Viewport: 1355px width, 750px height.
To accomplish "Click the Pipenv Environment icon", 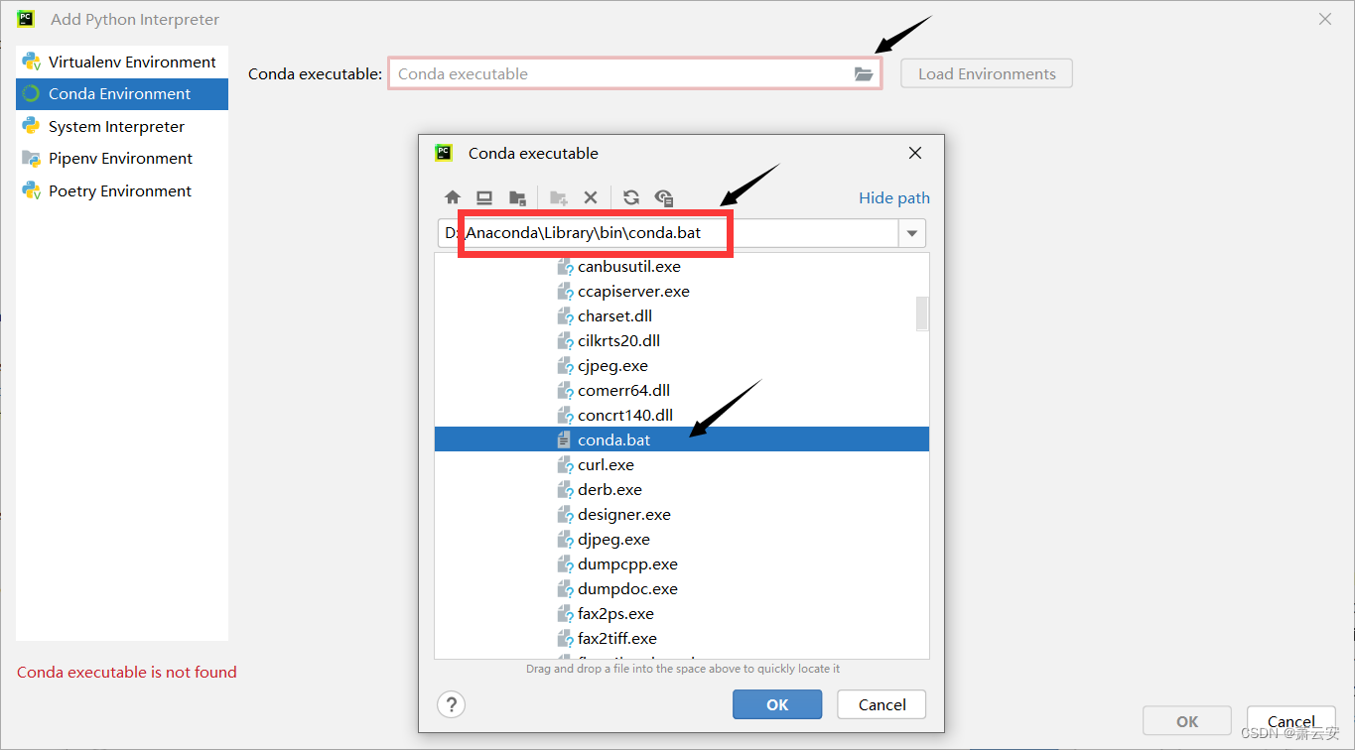I will coord(32,158).
